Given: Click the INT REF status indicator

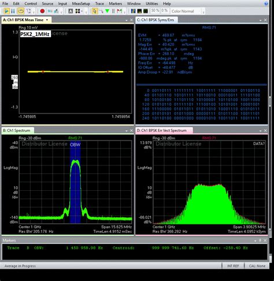Looking at the screenshot, I should pyautogui.click(x=233, y=266).
